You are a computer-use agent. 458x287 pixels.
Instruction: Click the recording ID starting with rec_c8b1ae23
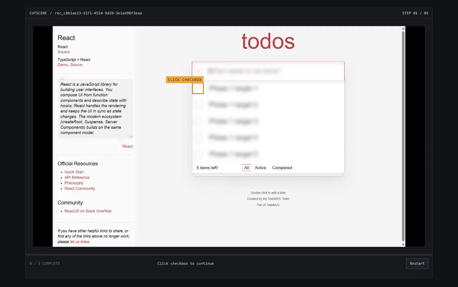(98, 13)
